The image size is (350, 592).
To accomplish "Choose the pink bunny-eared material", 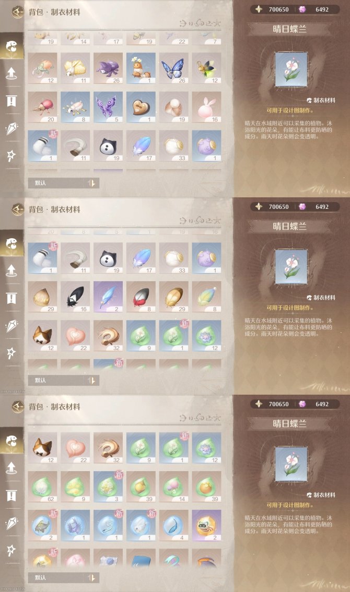I will click(206, 107).
